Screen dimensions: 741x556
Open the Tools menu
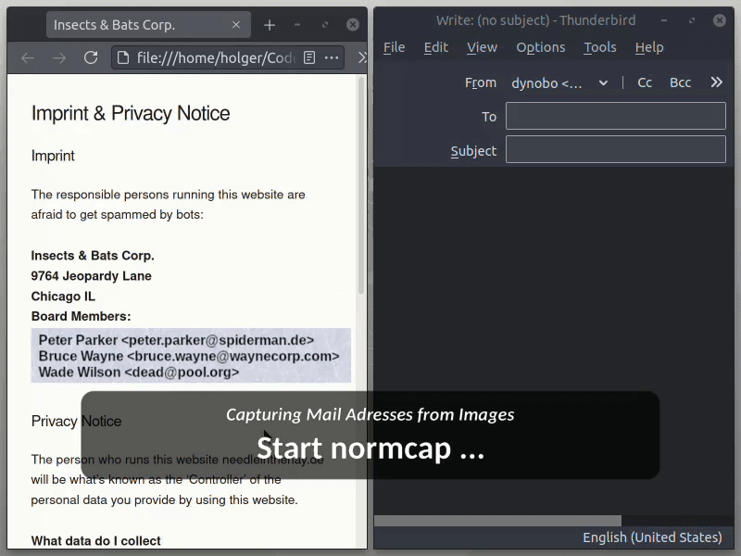[600, 47]
